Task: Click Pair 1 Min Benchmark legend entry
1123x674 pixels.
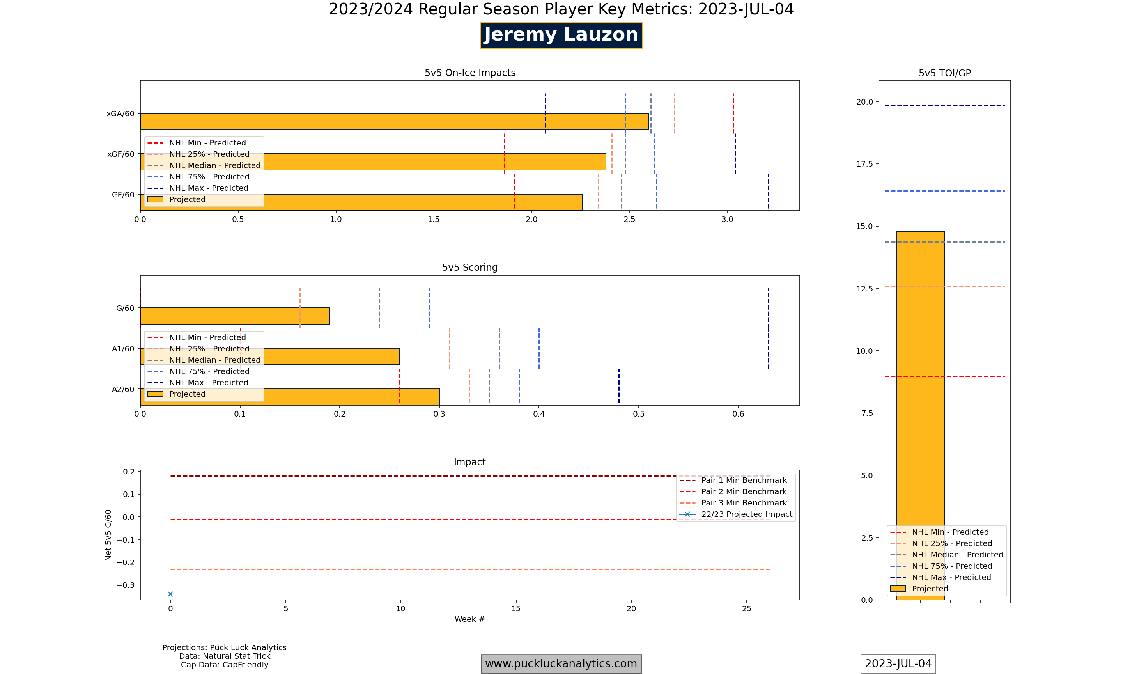Action: coord(744,480)
